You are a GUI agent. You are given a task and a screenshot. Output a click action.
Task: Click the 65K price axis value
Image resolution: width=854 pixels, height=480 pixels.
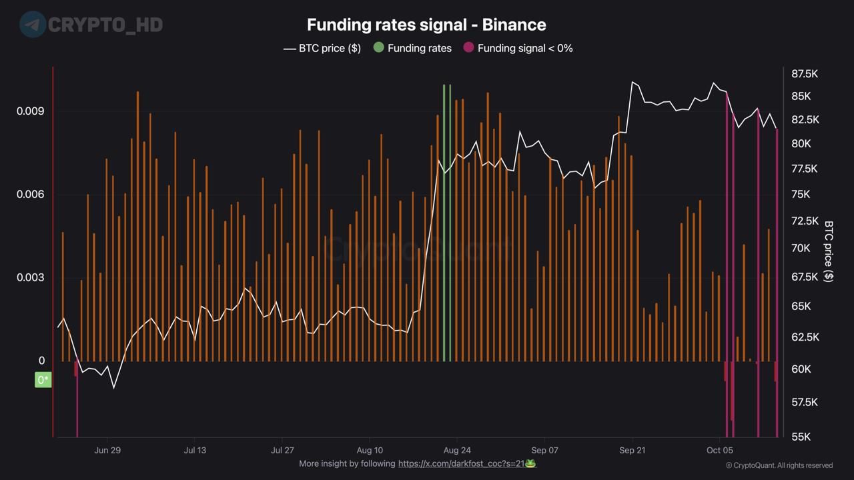coord(801,306)
